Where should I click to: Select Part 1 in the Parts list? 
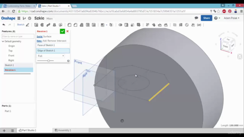tap(8, 111)
